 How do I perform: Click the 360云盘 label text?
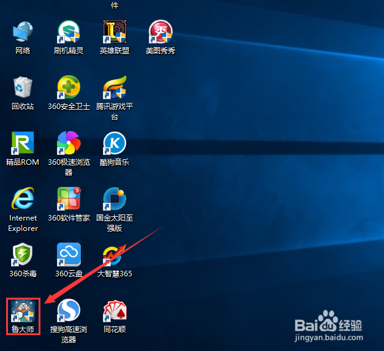coord(69,273)
